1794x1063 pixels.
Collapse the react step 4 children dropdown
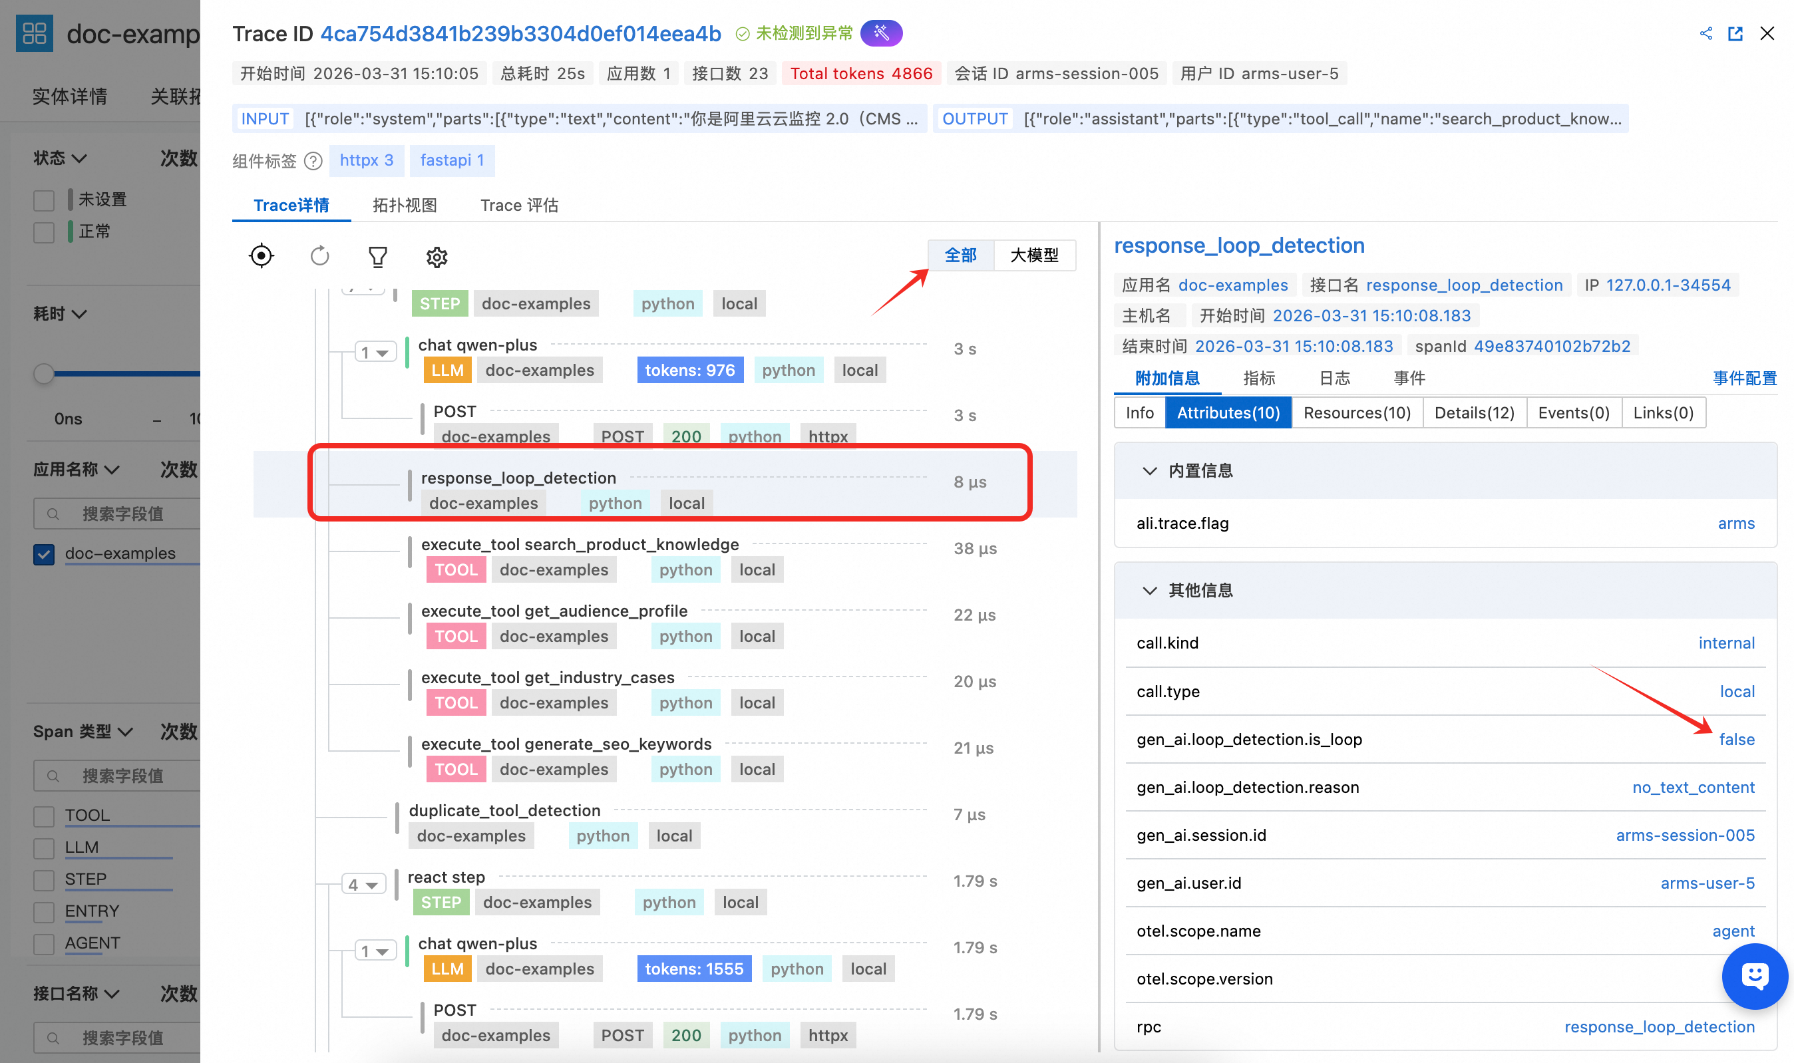tap(363, 885)
